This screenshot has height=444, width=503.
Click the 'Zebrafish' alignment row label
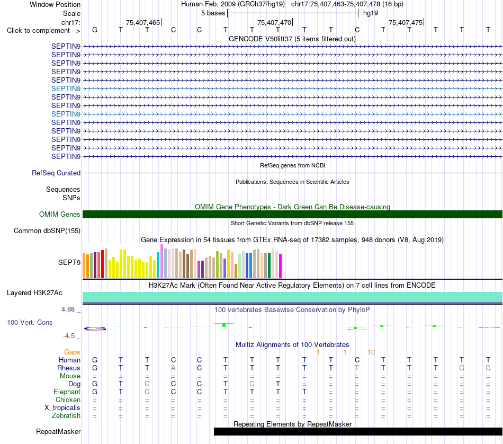click(x=66, y=415)
